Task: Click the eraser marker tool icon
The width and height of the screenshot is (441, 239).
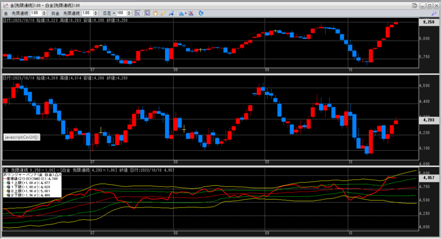Action: (171, 13)
